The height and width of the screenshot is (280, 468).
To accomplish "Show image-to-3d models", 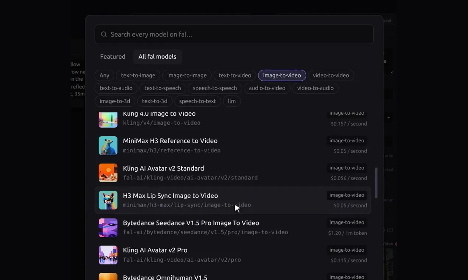I will coord(115,101).
